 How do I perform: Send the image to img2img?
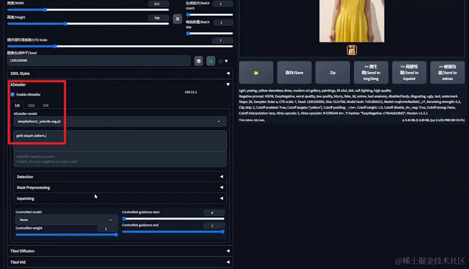371,72
